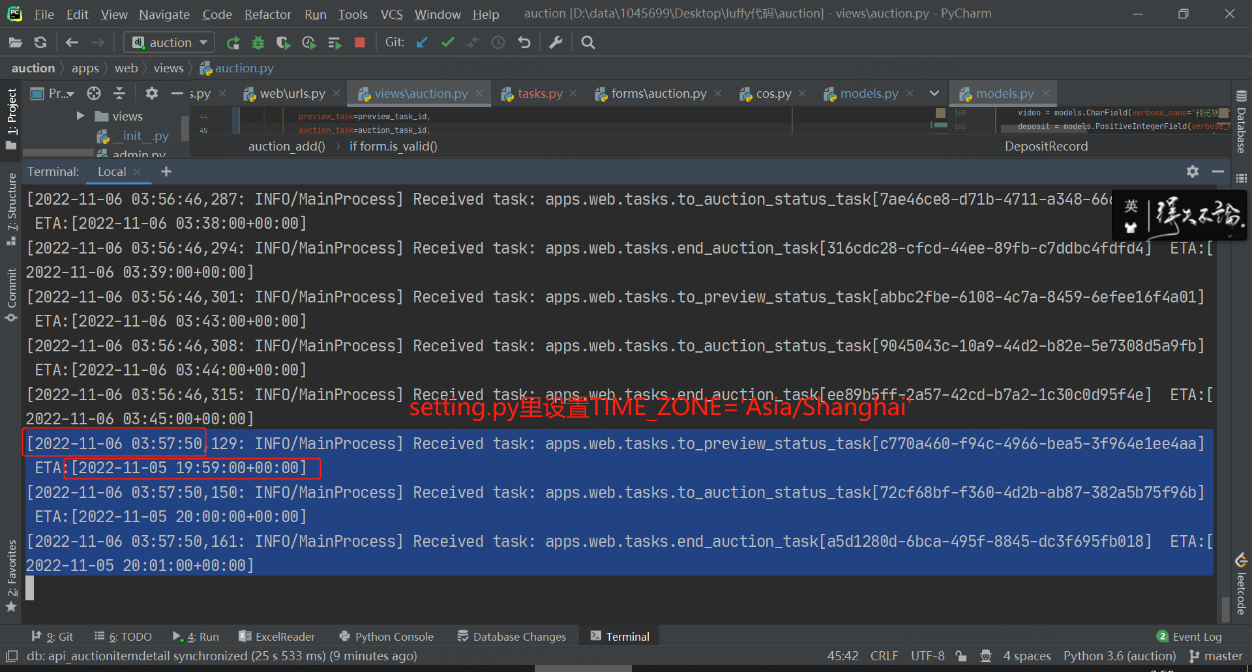The width and height of the screenshot is (1252, 672).
Task: Commit changes via Git green checkmark
Action: (447, 42)
